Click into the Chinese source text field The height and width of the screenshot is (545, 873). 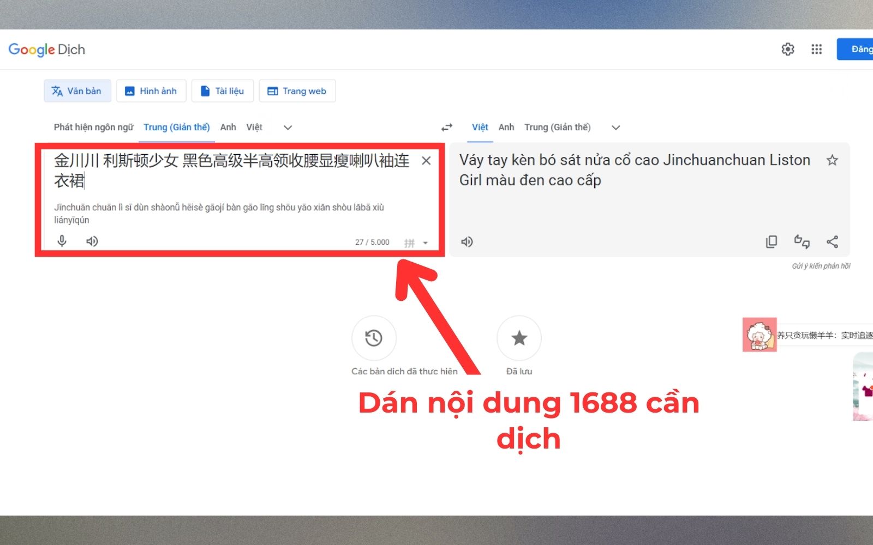click(232, 171)
